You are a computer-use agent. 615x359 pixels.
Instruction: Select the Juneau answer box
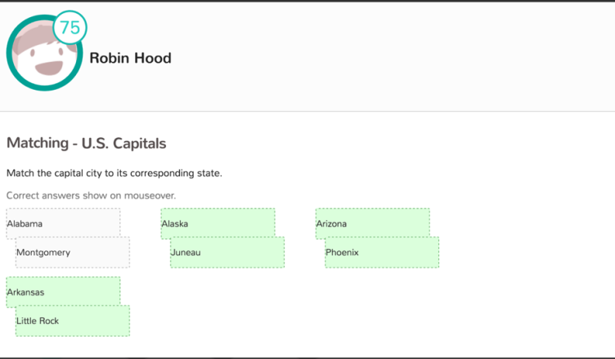coord(227,252)
